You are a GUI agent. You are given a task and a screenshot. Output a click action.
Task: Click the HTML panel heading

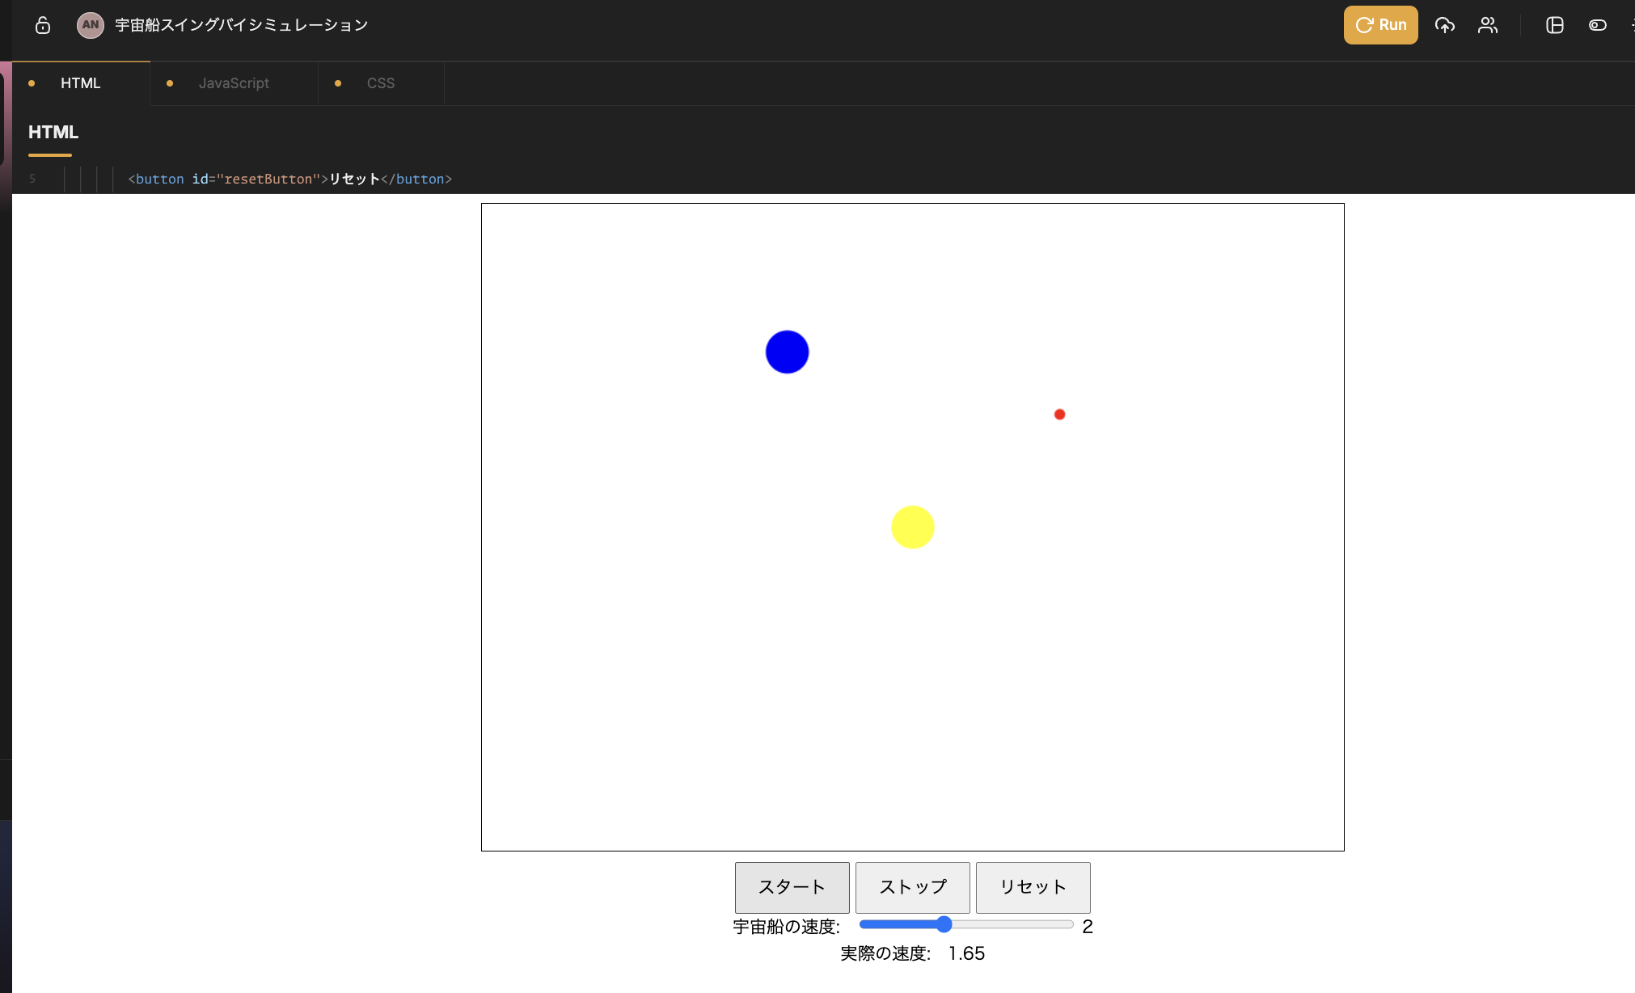[x=53, y=132]
